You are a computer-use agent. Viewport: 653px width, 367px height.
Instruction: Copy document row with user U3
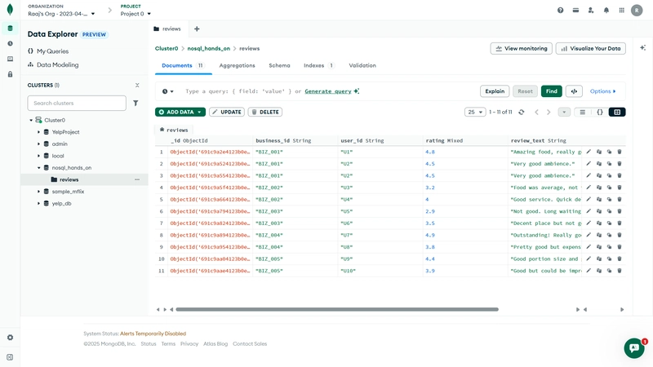tap(599, 188)
